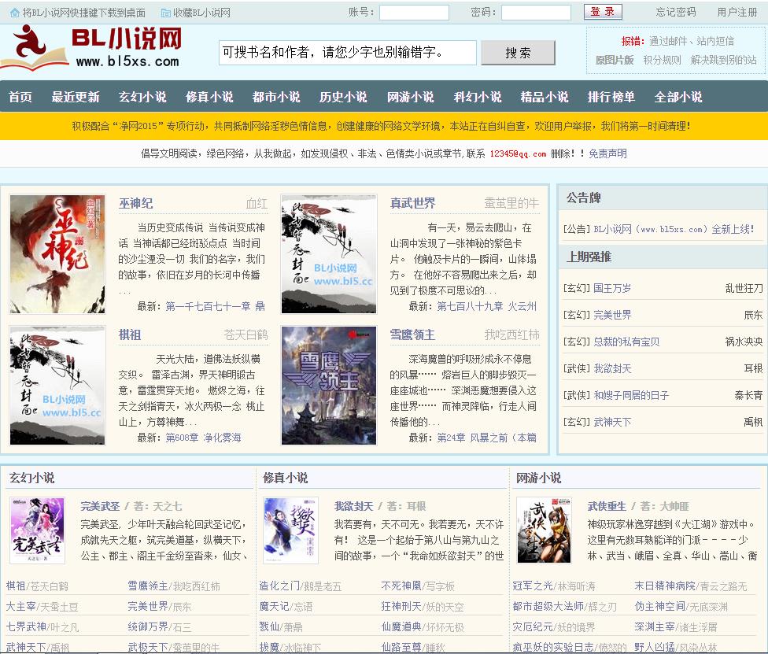Open 雪鹰领主 book cover thumbnail
Image resolution: width=768 pixels, height=654 pixels.
point(329,385)
